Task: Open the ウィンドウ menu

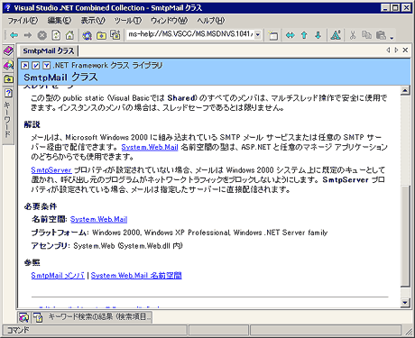Action: [x=169, y=21]
